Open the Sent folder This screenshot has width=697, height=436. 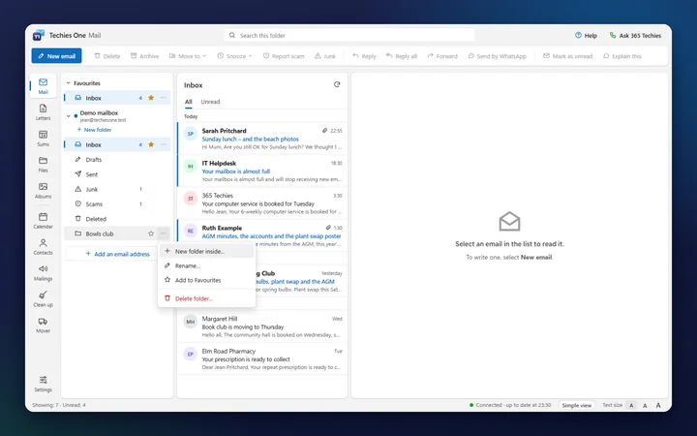(x=117, y=174)
